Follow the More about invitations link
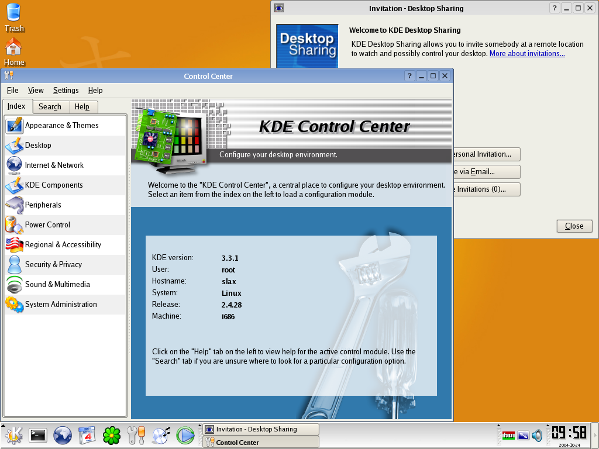 (x=527, y=54)
